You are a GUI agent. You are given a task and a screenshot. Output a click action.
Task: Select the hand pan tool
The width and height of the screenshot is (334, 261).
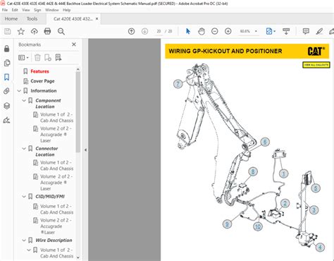click(x=202, y=31)
